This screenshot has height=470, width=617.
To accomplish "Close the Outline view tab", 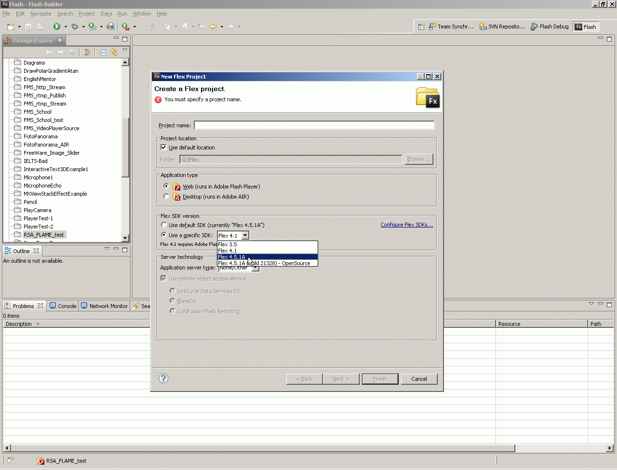I will [x=36, y=251].
